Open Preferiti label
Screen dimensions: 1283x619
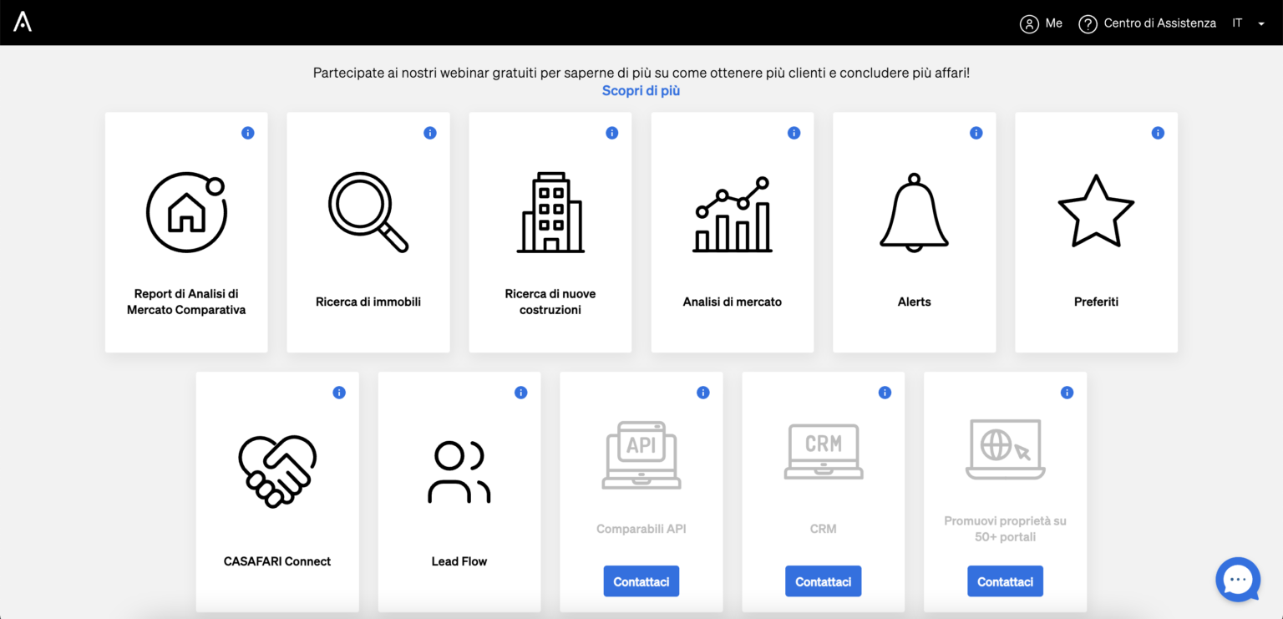click(1096, 302)
